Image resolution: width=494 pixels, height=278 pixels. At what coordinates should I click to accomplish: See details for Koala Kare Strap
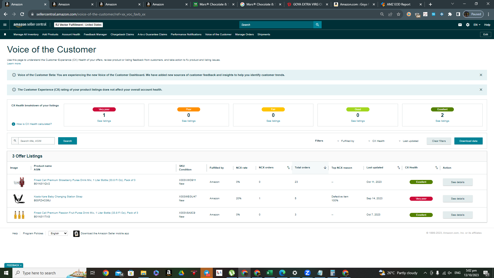458,199
